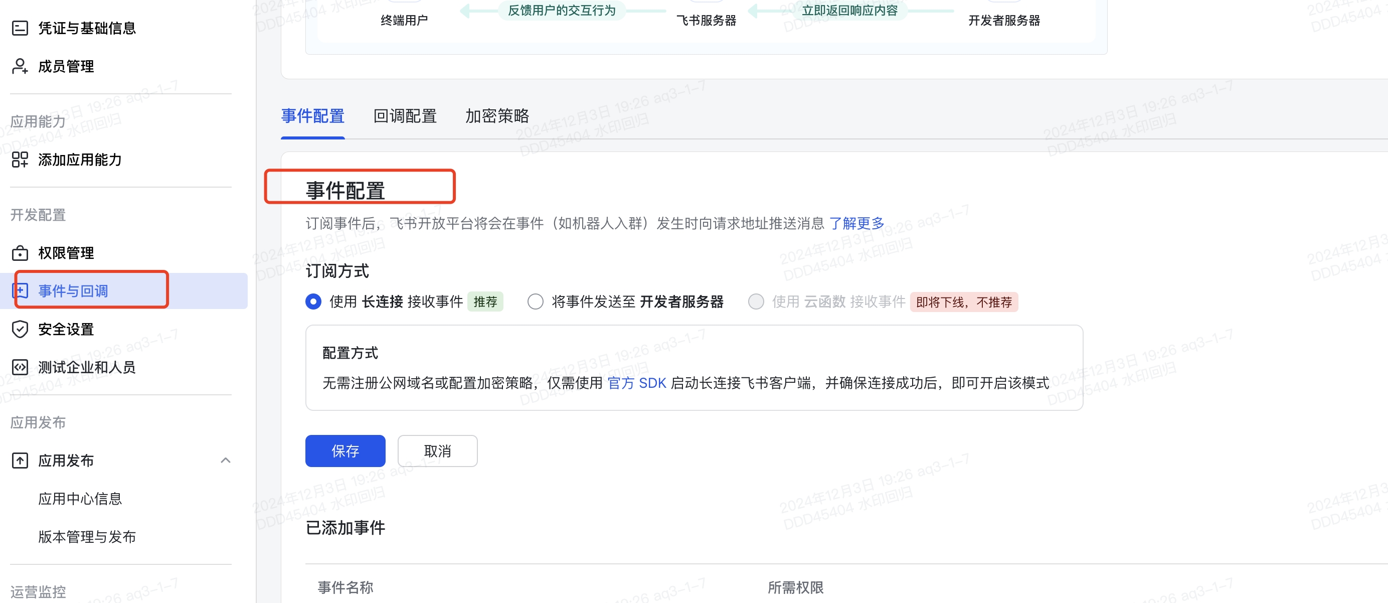Click the 事件名称 column header
The width and height of the screenshot is (1388, 603).
[x=345, y=587]
